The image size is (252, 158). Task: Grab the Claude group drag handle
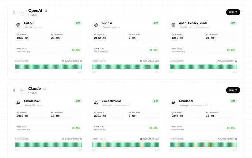pyautogui.click(x=14, y=90)
